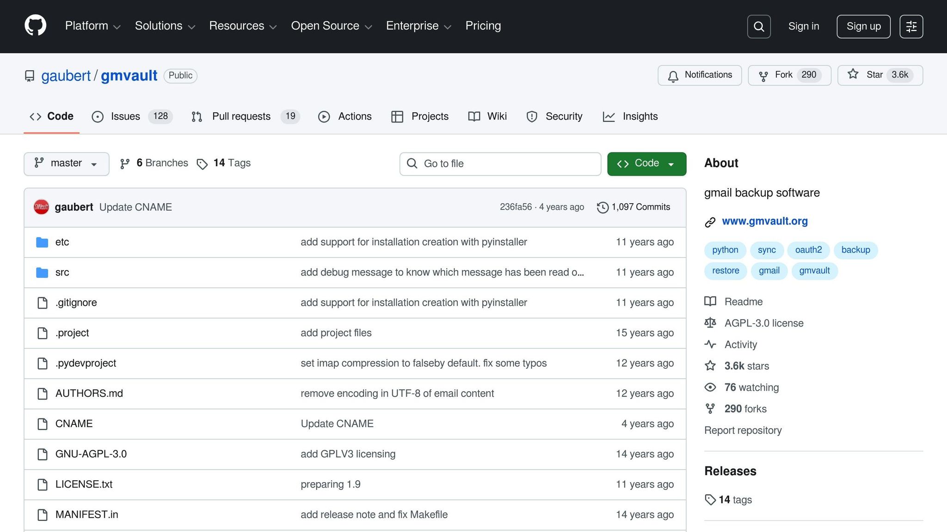Click the Sign up button
Image resolution: width=947 pixels, height=532 pixels.
coord(863,26)
